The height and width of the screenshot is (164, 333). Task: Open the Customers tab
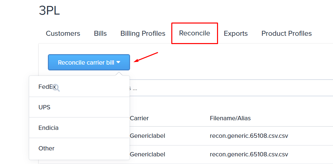tap(63, 33)
